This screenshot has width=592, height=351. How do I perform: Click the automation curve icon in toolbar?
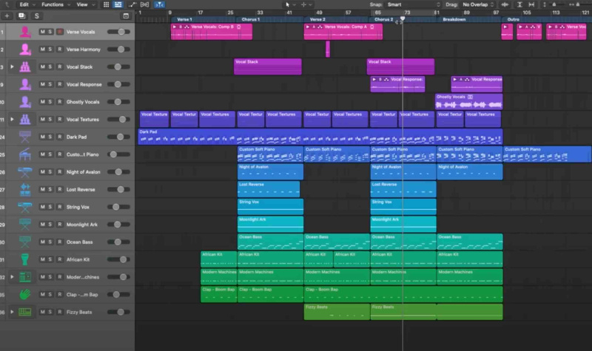[x=132, y=4]
